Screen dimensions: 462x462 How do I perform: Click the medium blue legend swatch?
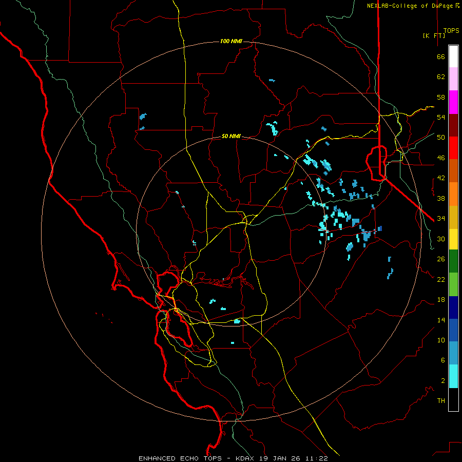(453, 330)
